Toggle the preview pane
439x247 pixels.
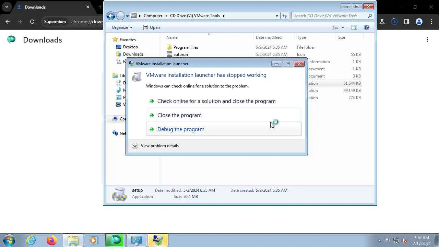click(x=354, y=27)
